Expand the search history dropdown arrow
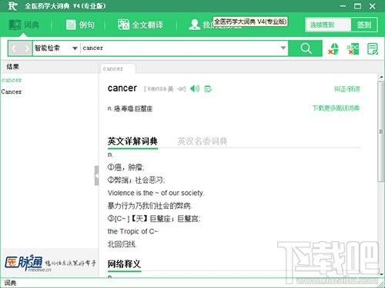The image size is (385, 288). (283, 48)
